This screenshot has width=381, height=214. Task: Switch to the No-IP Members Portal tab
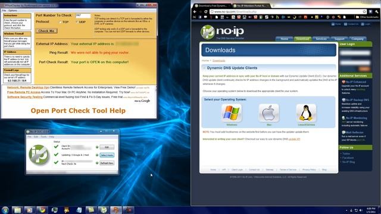click(x=251, y=5)
